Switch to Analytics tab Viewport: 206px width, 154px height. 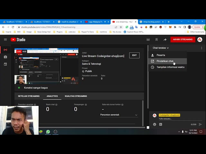52,96
